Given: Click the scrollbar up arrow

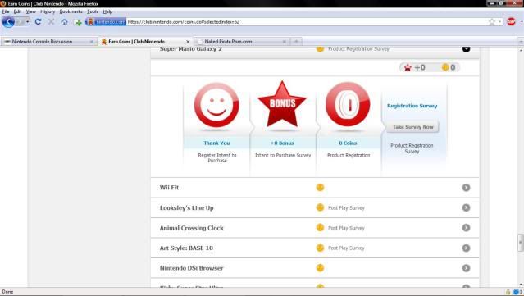Looking at the screenshot, I should click(x=521, y=50).
